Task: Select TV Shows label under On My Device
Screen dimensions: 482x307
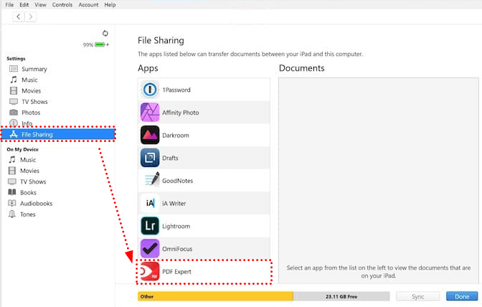Action: coord(33,181)
